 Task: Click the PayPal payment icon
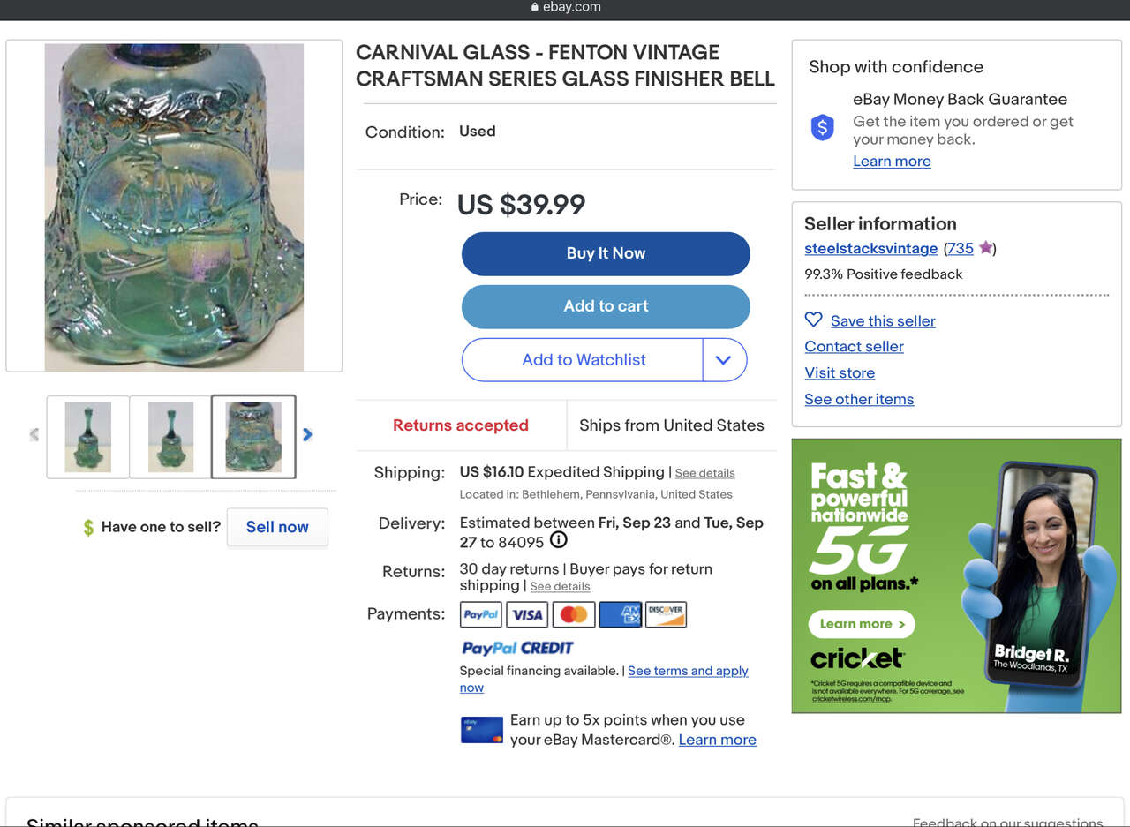[x=481, y=614]
